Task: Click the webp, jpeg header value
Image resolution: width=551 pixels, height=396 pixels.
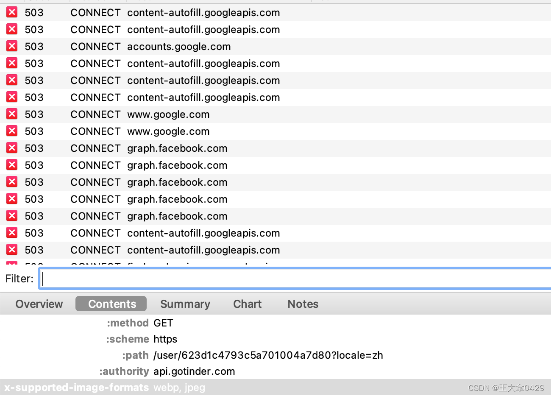Action: [179, 388]
